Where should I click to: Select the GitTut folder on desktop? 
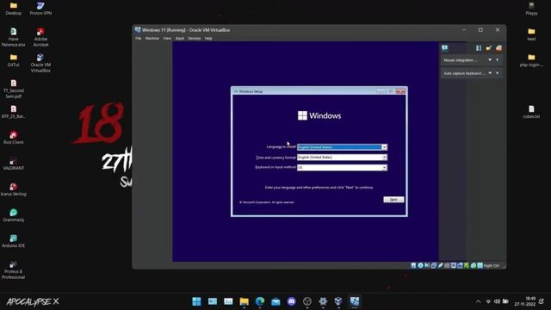coord(14,60)
